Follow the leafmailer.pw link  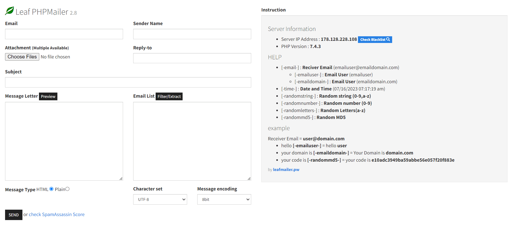click(286, 170)
